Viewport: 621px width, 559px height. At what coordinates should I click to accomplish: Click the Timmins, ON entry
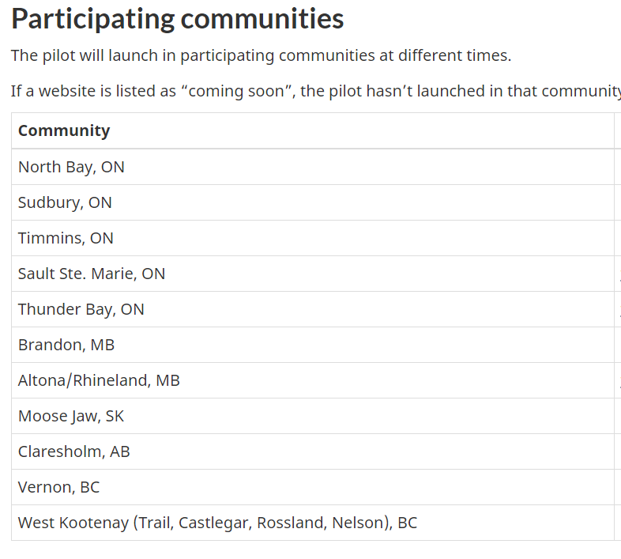click(x=313, y=238)
